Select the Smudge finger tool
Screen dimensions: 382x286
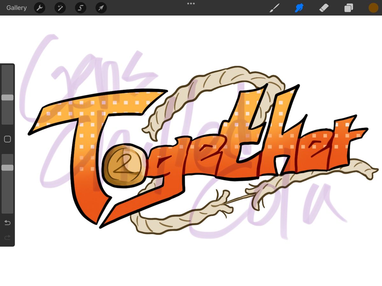click(299, 8)
